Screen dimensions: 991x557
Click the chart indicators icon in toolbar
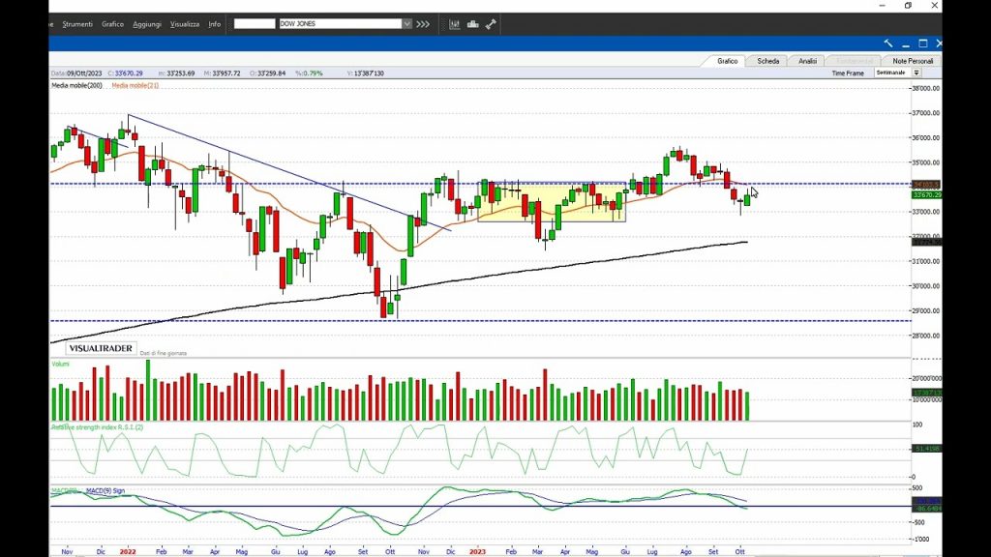click(x=455, y=24)
